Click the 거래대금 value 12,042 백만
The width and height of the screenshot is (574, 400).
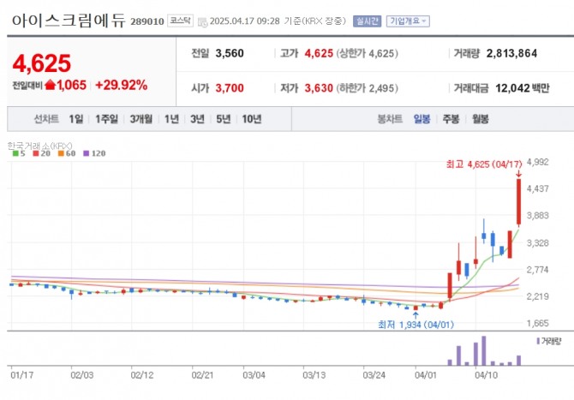(523, 88)
